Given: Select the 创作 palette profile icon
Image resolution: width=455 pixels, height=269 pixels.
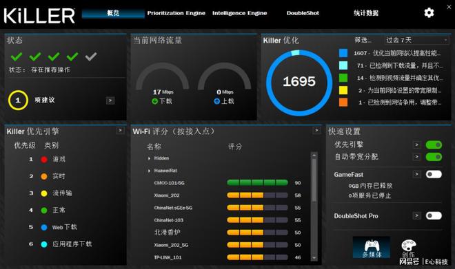Looking at the screenshot, I should pos(409,248).
